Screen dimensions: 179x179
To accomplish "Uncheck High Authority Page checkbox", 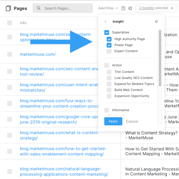I will click(109, 39).
